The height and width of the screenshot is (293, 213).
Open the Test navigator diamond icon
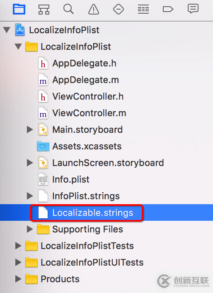pyautogui.click(x=119, y=9)
